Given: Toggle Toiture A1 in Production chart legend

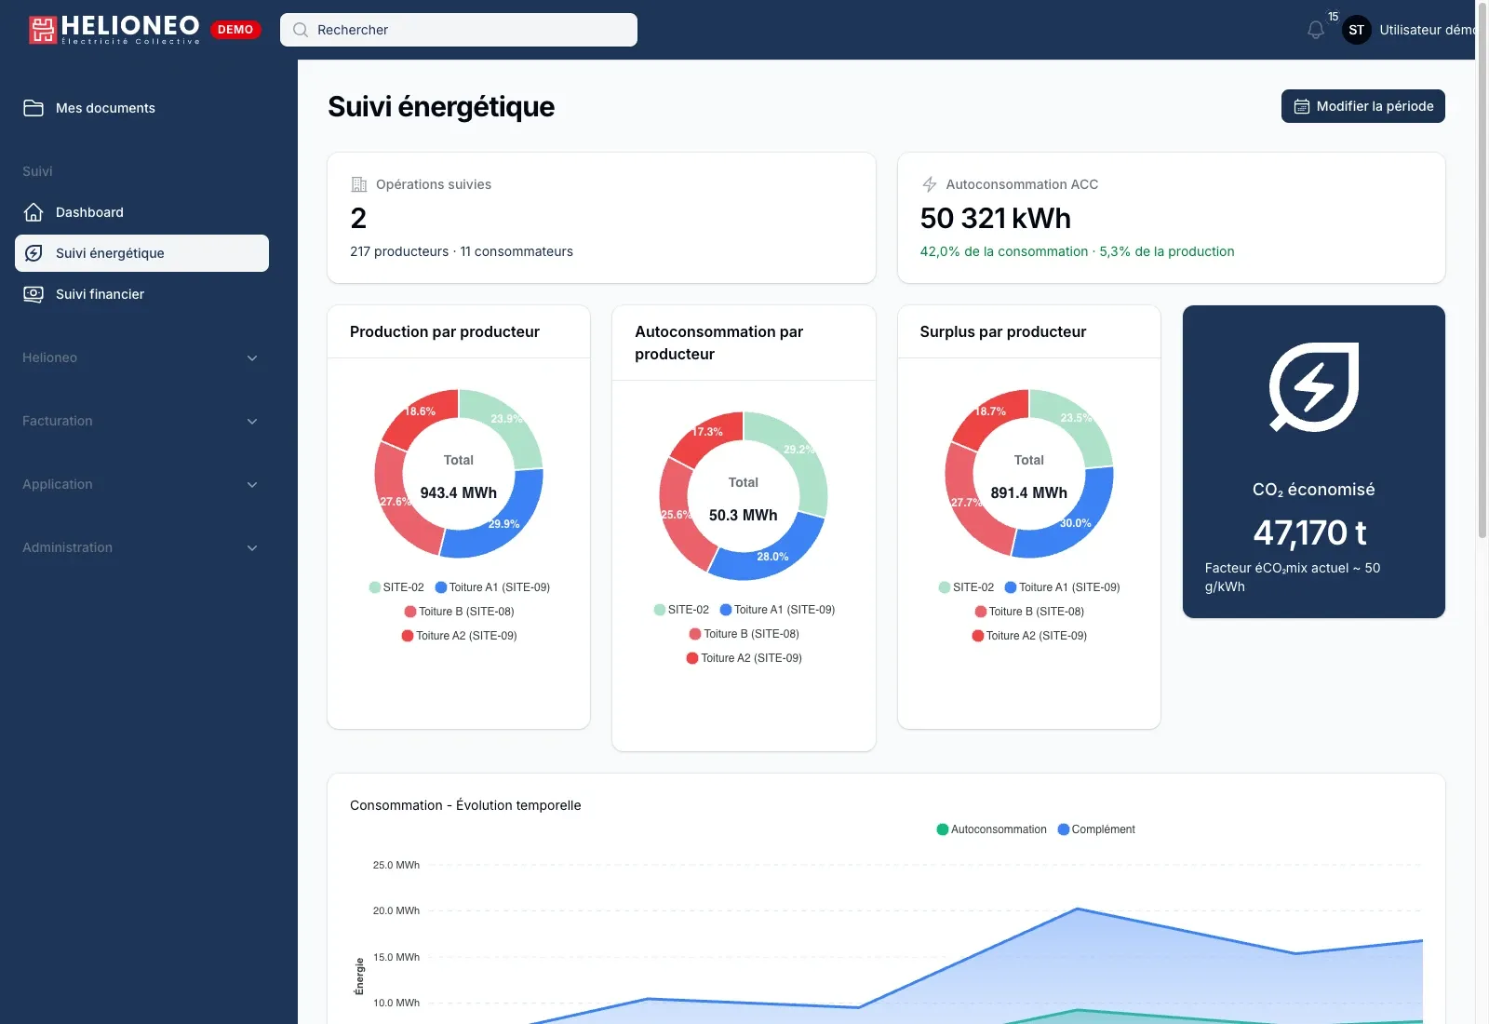Looking at the screenshot, I should tap(492, 587).
